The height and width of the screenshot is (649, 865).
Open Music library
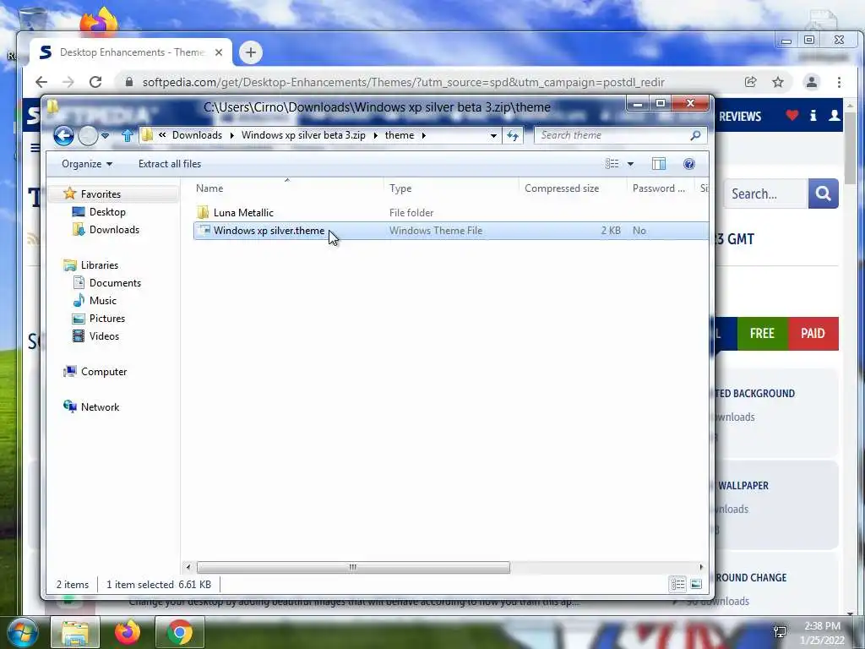(x=102, y=301)
